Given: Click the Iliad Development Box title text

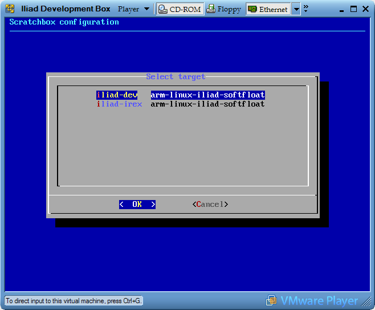Looking at the screenshot, I should (x=66, y=9).
